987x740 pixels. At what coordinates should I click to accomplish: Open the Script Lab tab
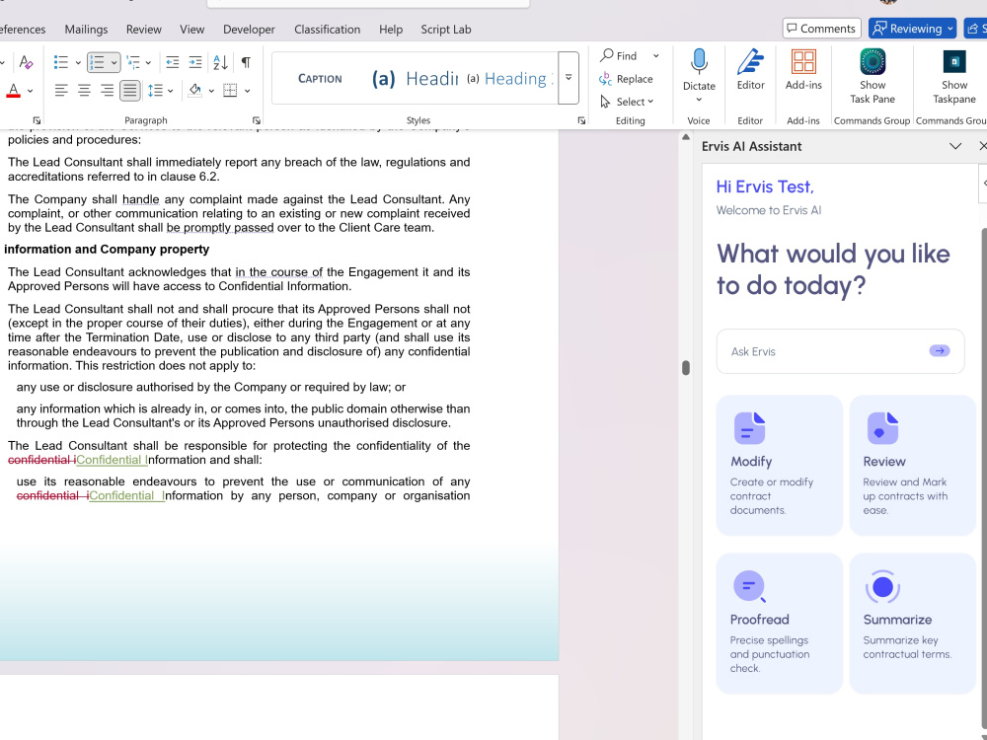click(x=446, y=30)
